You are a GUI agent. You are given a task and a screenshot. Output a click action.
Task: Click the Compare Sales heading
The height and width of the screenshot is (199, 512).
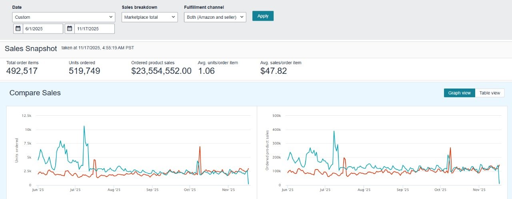point(35,93)
